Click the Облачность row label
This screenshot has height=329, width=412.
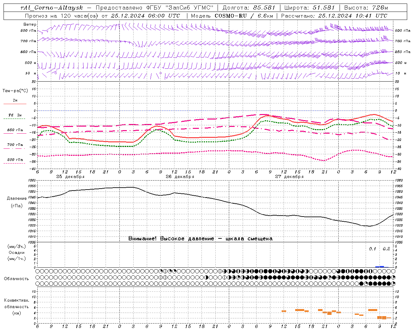point(16,279)
